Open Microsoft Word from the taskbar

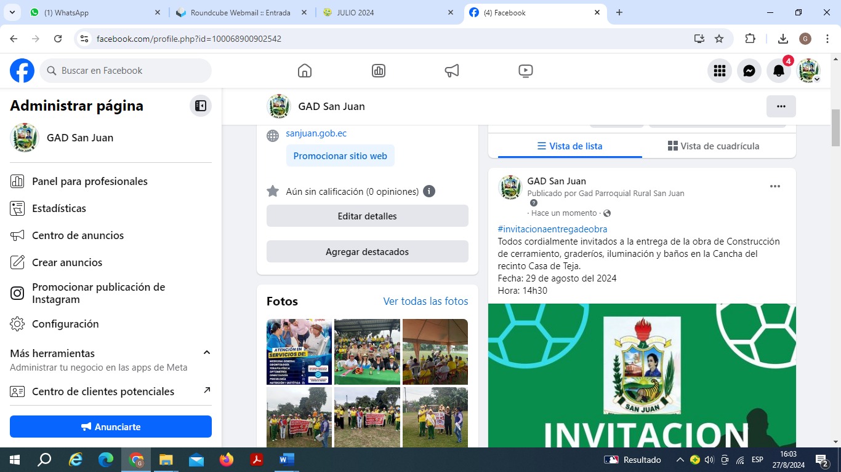(x=286, y=460)
